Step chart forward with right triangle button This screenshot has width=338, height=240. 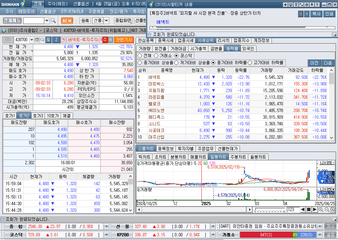click(x=315, y=209)
